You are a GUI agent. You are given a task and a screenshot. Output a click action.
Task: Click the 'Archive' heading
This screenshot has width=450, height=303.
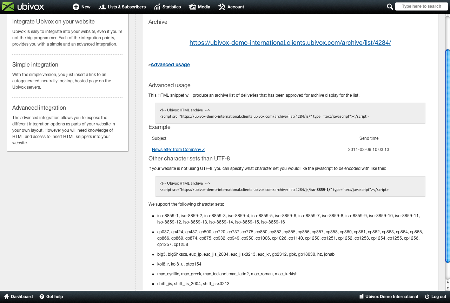pyautogui.click(x=158, y=22)
